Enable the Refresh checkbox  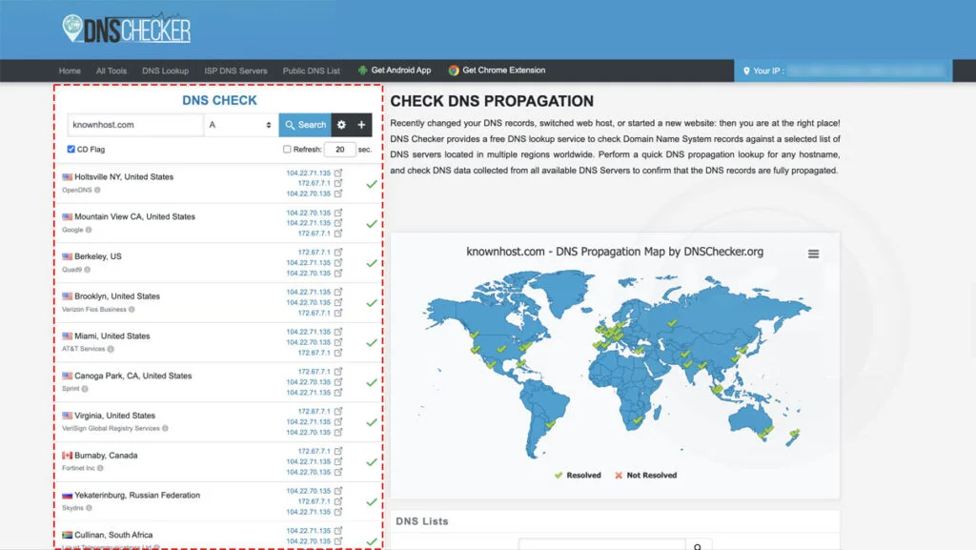click(x=287, y=150)
